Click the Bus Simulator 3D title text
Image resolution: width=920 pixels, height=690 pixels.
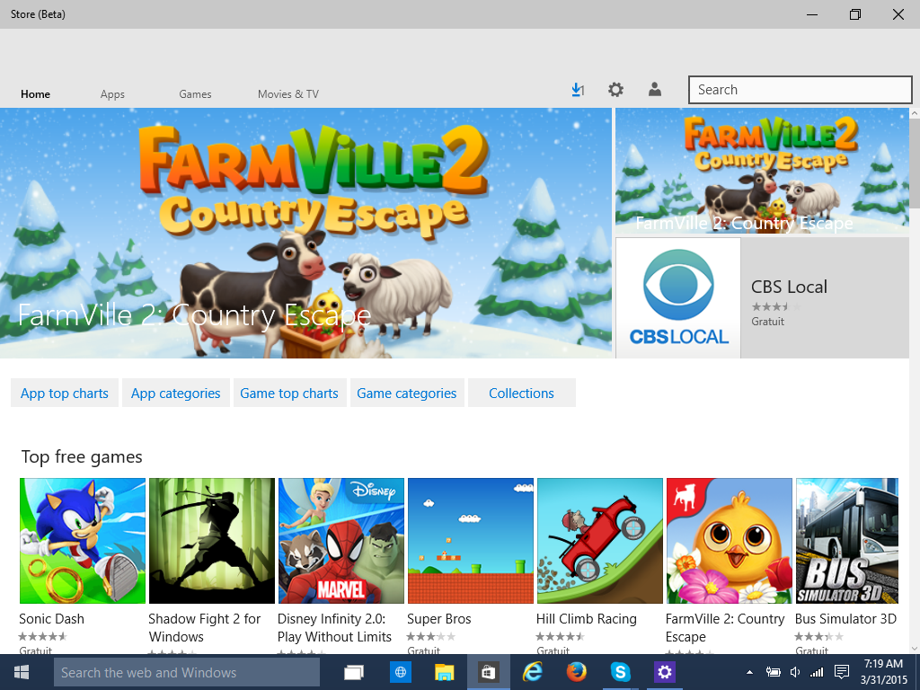845,619
